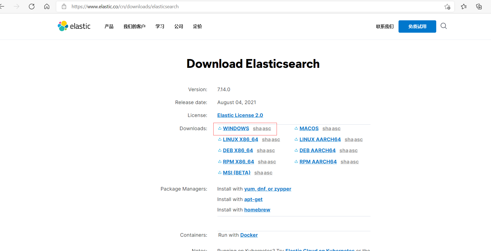
Task: Open the 我们的客户 menu
Action: click(134, 26)
